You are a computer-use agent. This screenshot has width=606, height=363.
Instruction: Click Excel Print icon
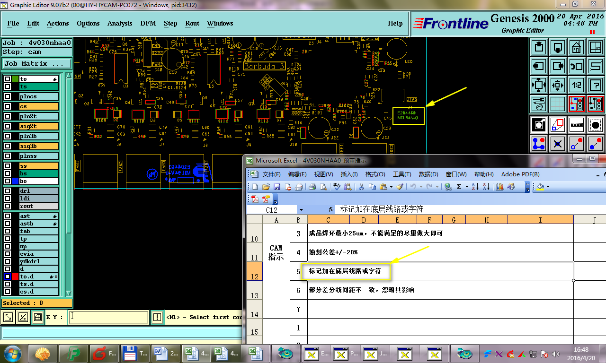(x=313, y=187)
